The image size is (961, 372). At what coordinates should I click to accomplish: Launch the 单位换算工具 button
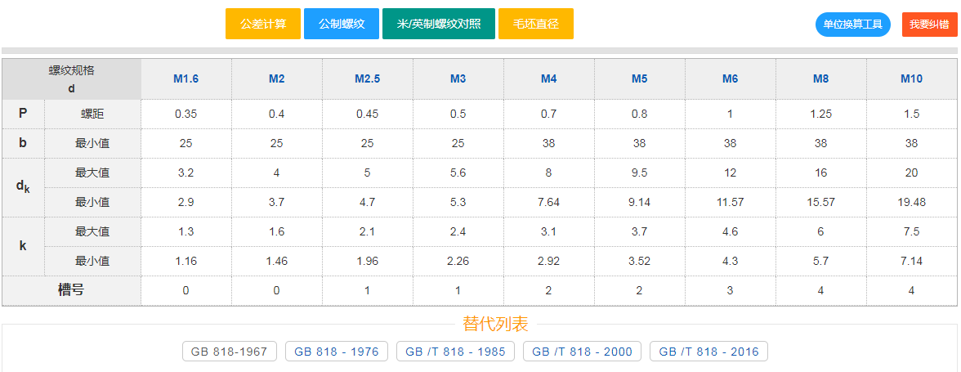852,25
